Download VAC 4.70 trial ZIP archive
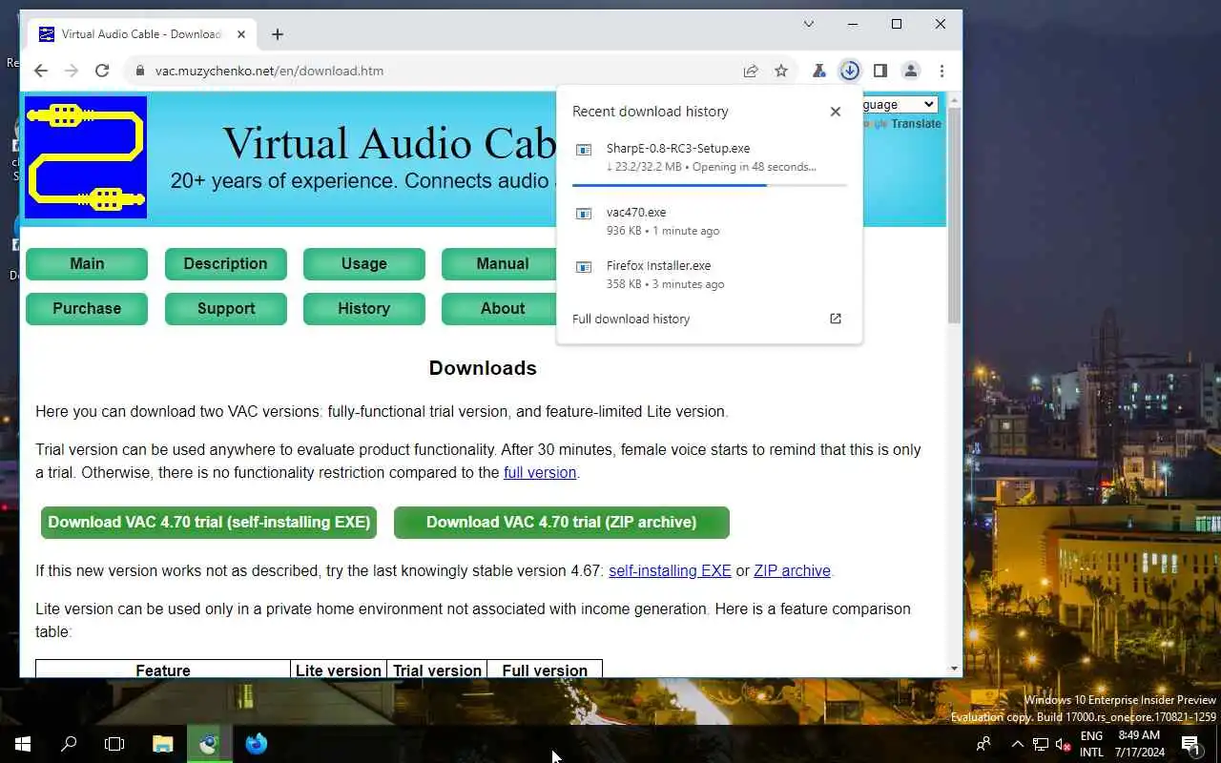The height and width of the screenshot is (763, 1221). [x=562, y=523]
